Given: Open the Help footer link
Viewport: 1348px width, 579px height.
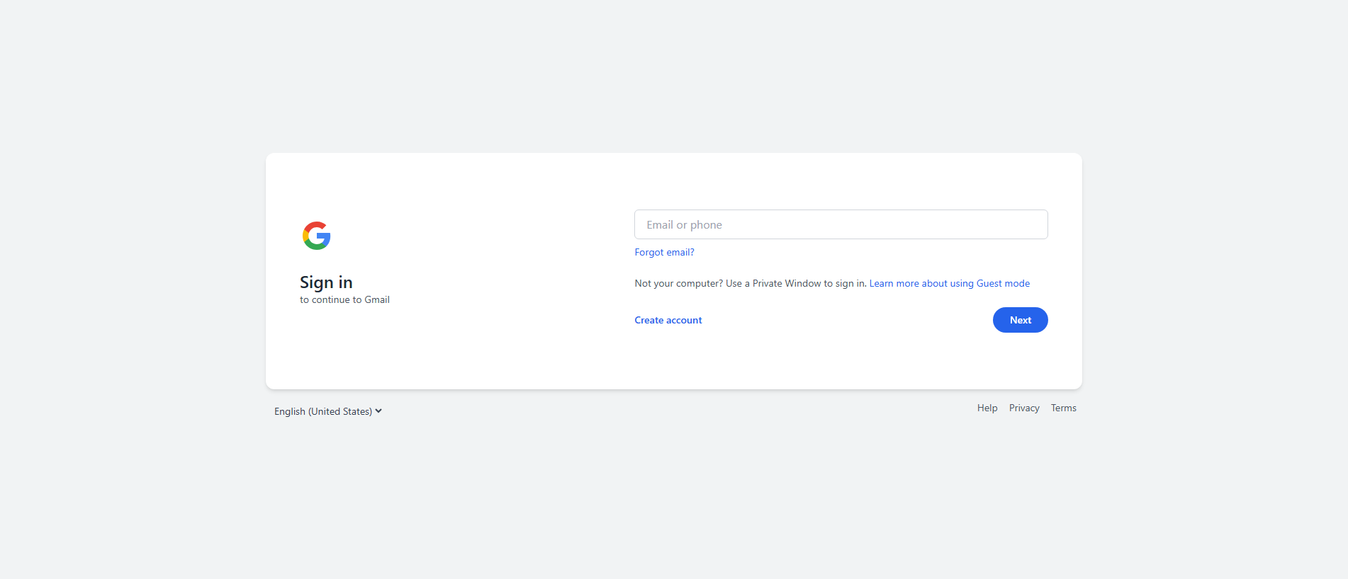Looking at the screenshot, I should pyautogui.click(x=987, y=408).
